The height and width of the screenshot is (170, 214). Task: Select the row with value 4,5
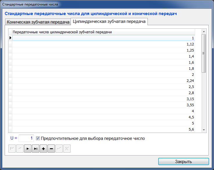[x=103, y=117]
